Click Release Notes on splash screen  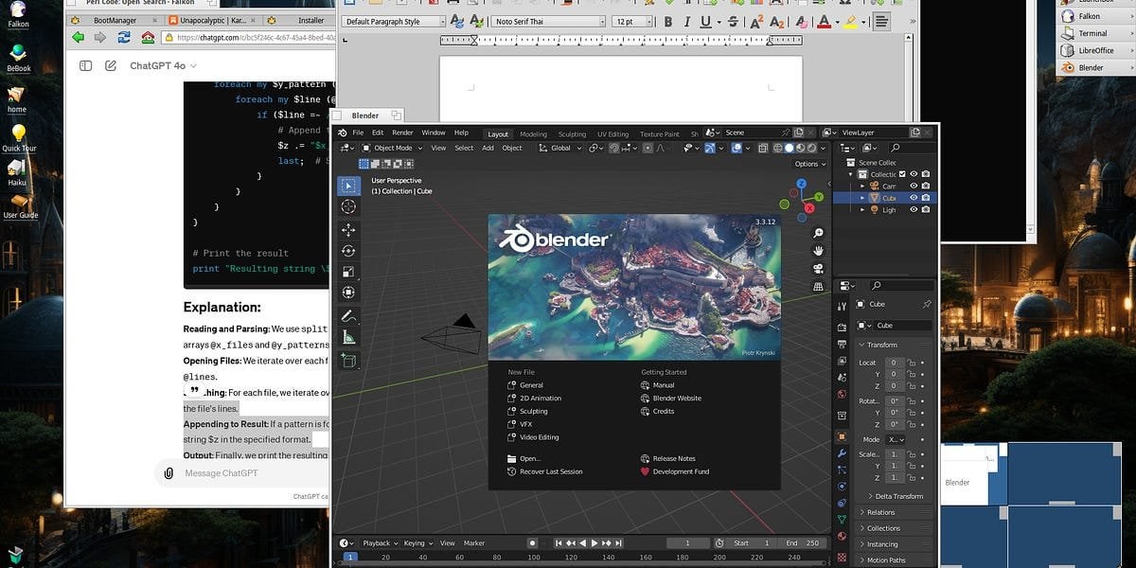pos(667,458)
